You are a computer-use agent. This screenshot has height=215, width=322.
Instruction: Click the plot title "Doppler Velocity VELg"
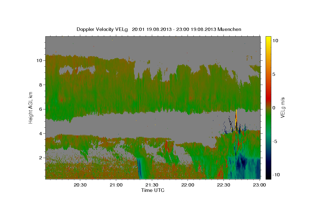tap(103, 29)
